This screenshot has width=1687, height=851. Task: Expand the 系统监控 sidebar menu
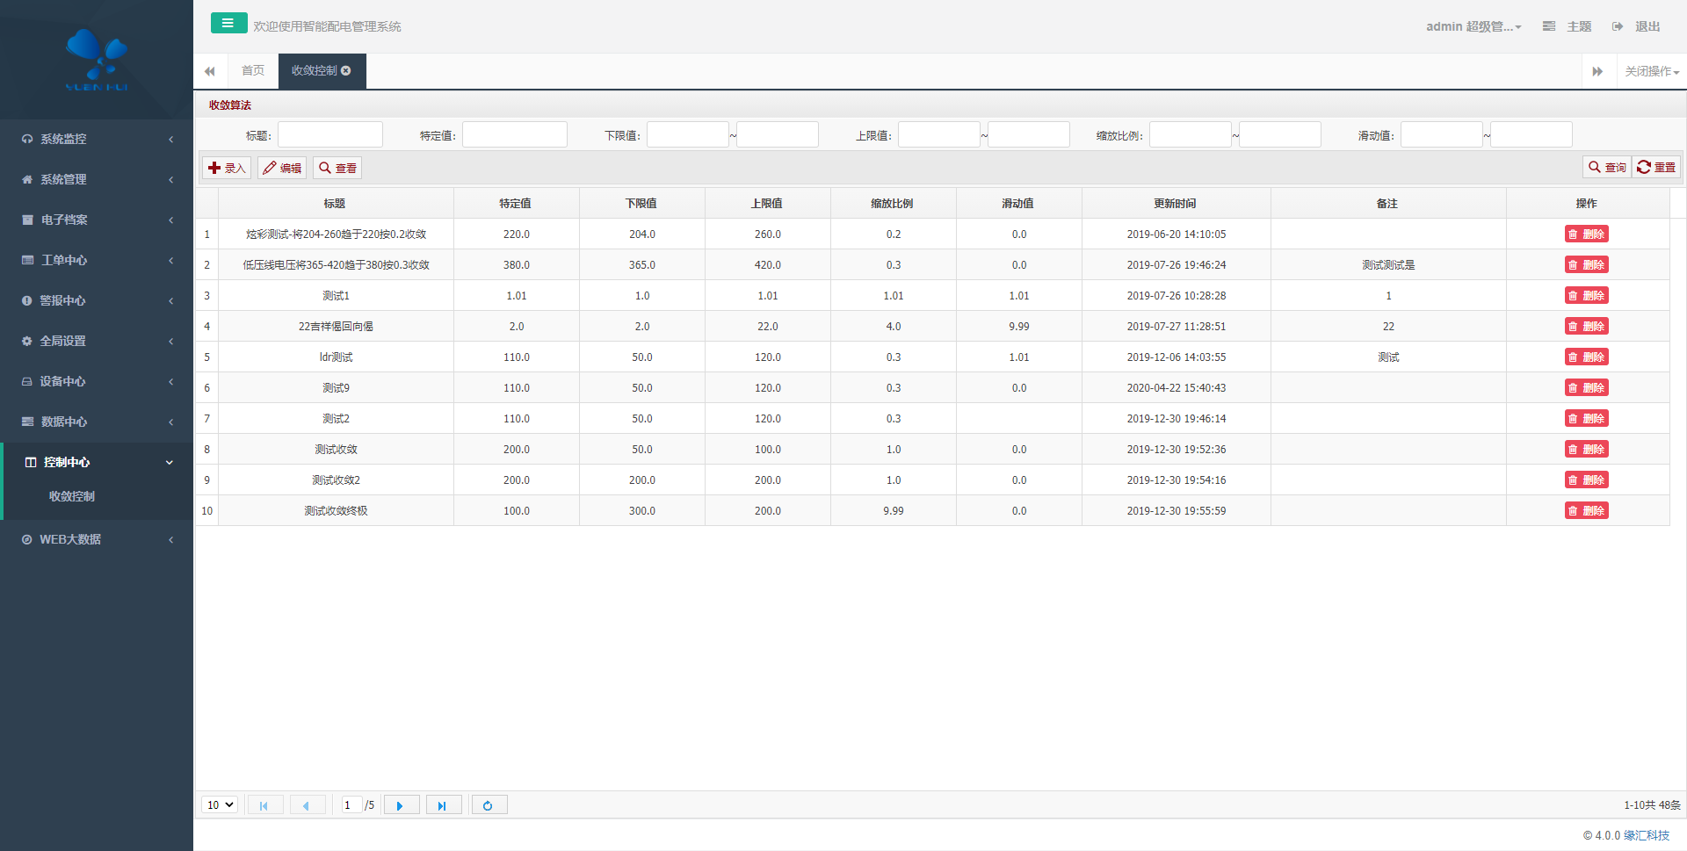pos(97,139)
